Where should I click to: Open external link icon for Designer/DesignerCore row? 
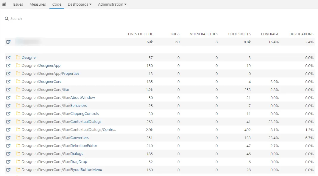click(x=8, y=82)
